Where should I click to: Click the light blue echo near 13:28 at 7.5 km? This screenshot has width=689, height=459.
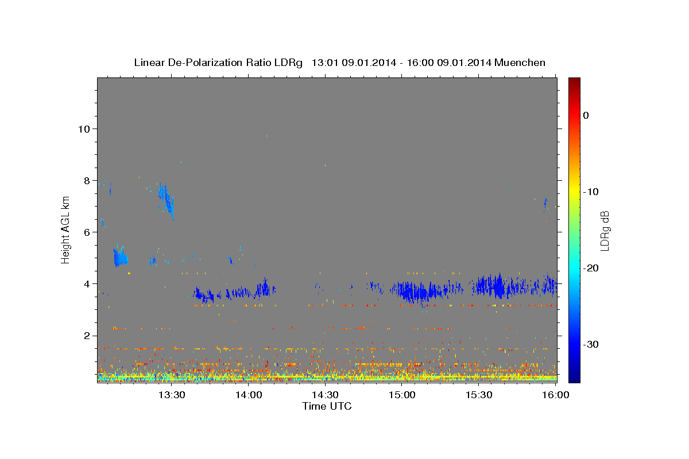166,199
